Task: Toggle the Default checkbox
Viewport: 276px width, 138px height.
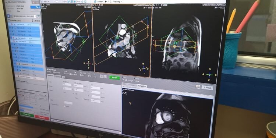Action: pos(83,99)
